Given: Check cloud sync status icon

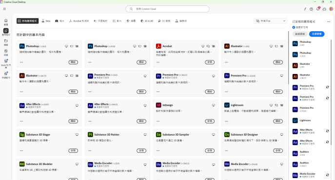Looking at the screenshot, I should coord(324,9).
